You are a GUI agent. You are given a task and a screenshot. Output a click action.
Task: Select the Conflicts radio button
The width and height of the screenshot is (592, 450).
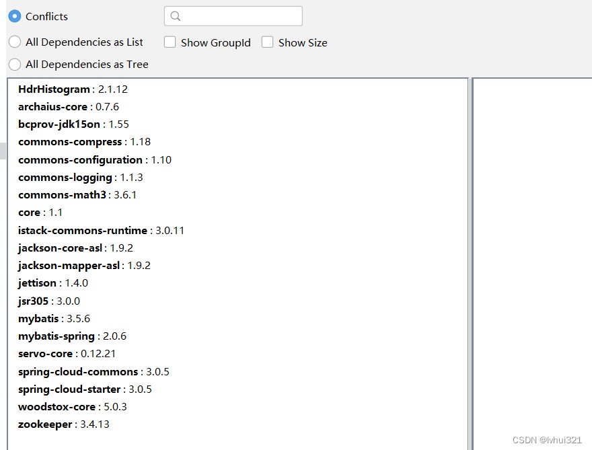(x=15, y=16)
